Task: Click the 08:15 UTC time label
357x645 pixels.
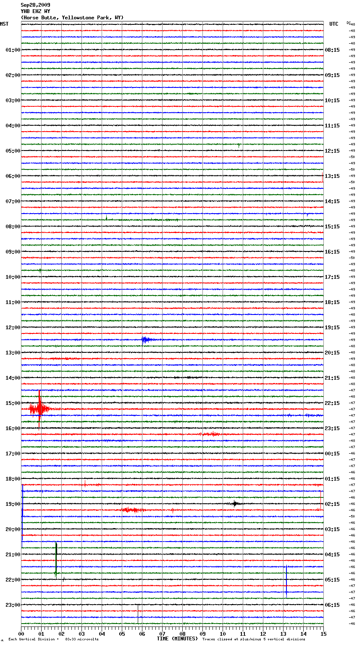Action: tap(332, 50)
